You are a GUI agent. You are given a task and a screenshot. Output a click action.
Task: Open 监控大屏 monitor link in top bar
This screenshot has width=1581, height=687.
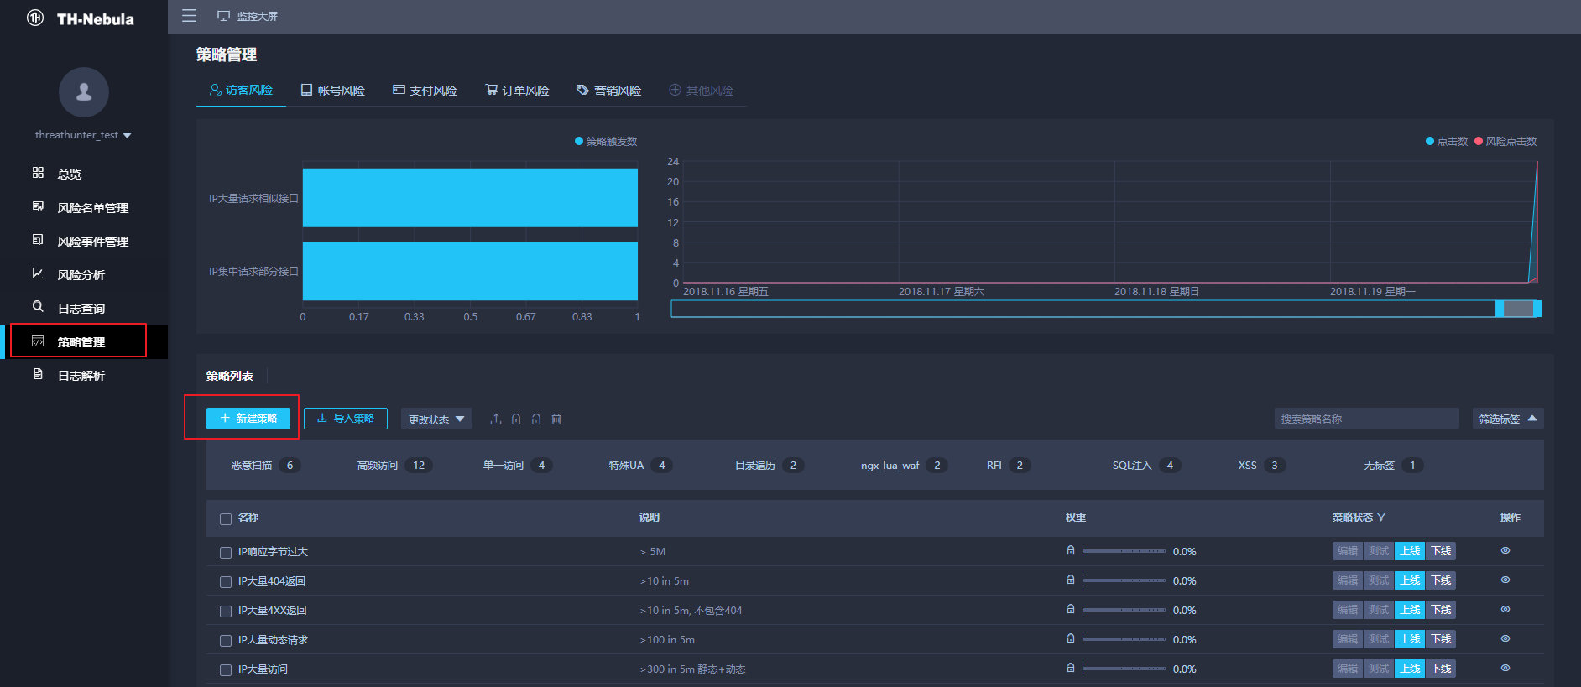(x=248, y=16)
